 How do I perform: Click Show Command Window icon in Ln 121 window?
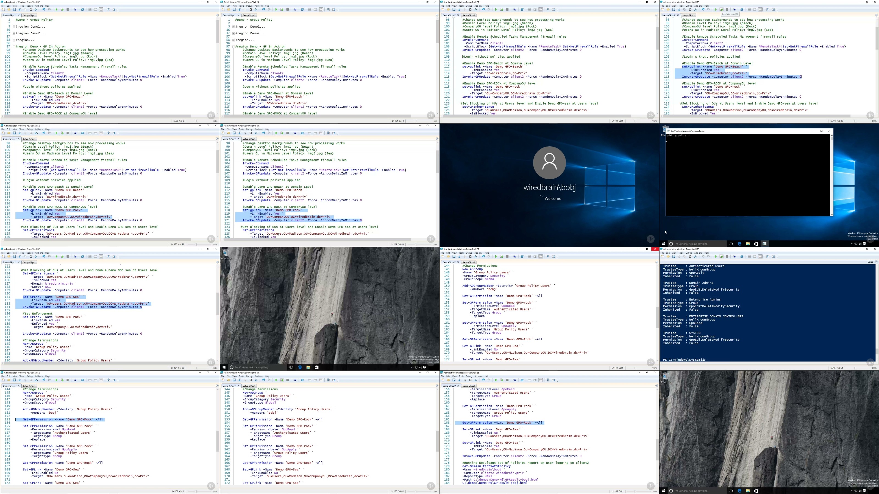(328, 133)
